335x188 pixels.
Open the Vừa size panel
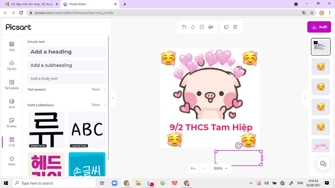[12, 46]
